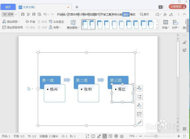The height and width of the screenshot is (139, 190).
Task: Switch to the 开始 Home ribbon tab
Action: click(x=60, y=14)
